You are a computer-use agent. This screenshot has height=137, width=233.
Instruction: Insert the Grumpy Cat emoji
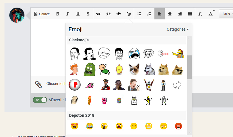coord(134,69)
